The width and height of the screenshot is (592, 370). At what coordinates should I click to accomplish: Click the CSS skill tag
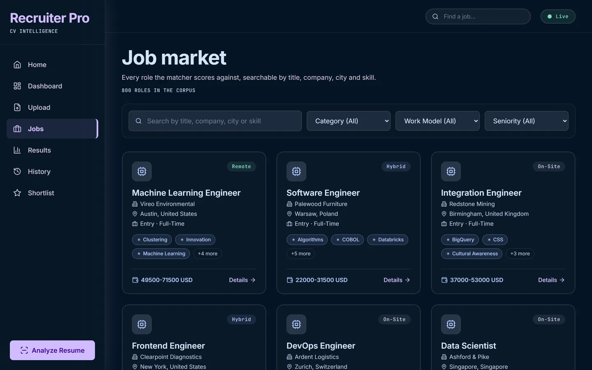(495, 240)
